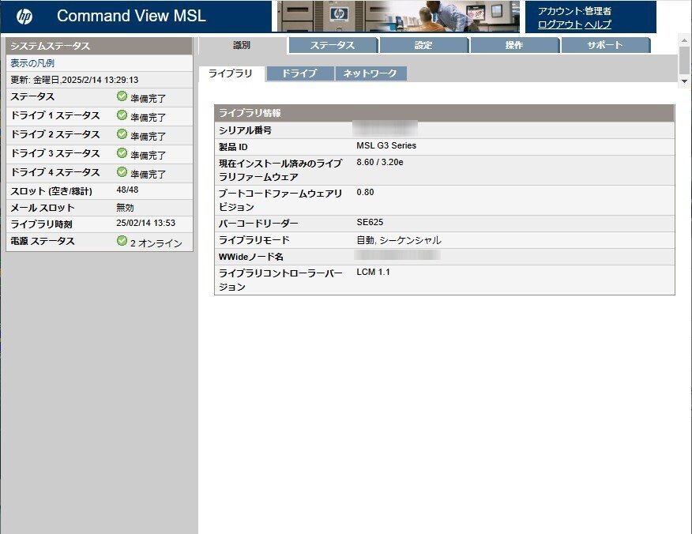
Task: Click green check icon for ドライブ 1 ステータス
Action: click(x=122, y=115)
